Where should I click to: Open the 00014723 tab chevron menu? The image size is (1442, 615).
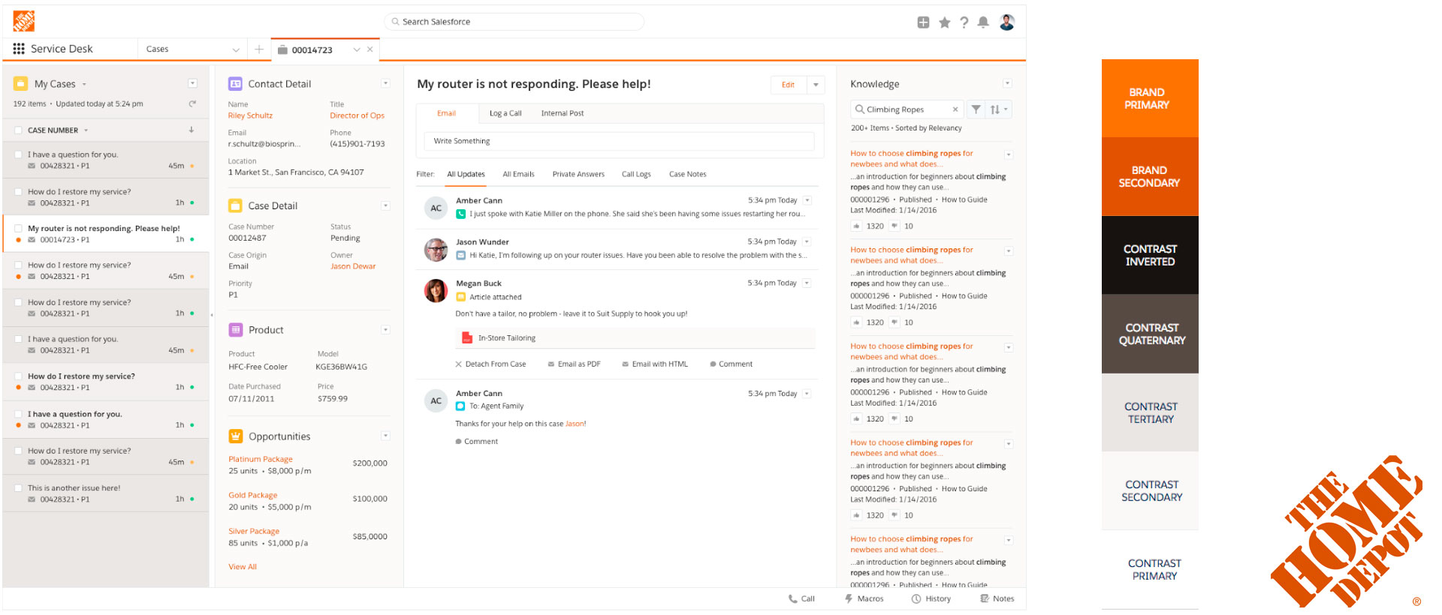[x=357, y=49]
